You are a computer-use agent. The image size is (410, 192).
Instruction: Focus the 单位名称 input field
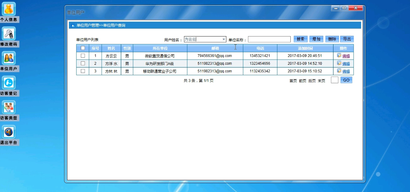coord(269,39)
